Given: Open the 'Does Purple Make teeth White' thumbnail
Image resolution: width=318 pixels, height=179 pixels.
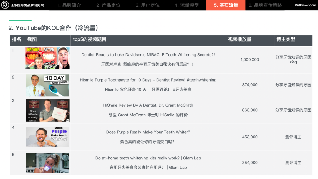Looking at the screenshot, I should pos(47,137).
